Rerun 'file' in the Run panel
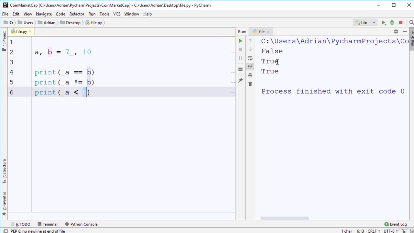The image size is (414, 233). (x=240, y=41)
